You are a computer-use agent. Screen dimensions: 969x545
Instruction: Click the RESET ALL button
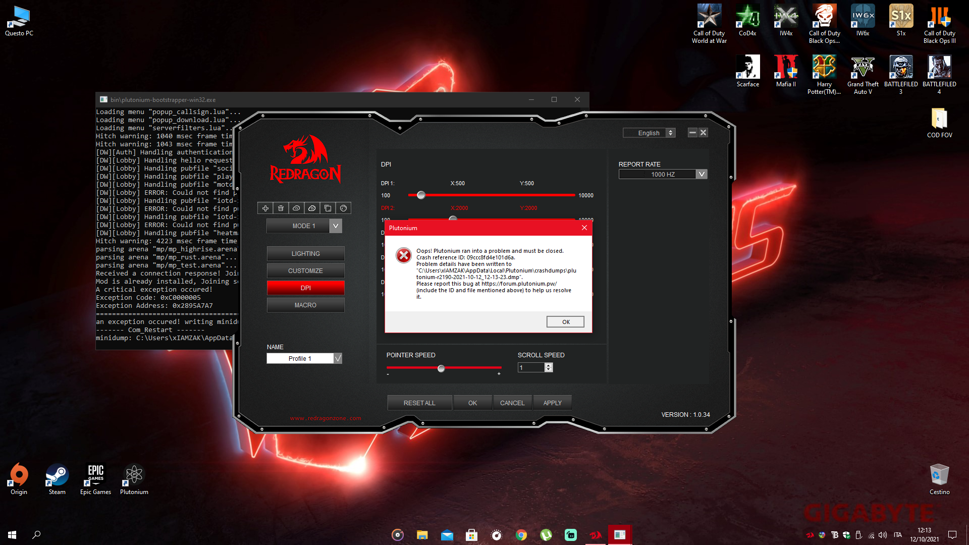click(419, 403)
